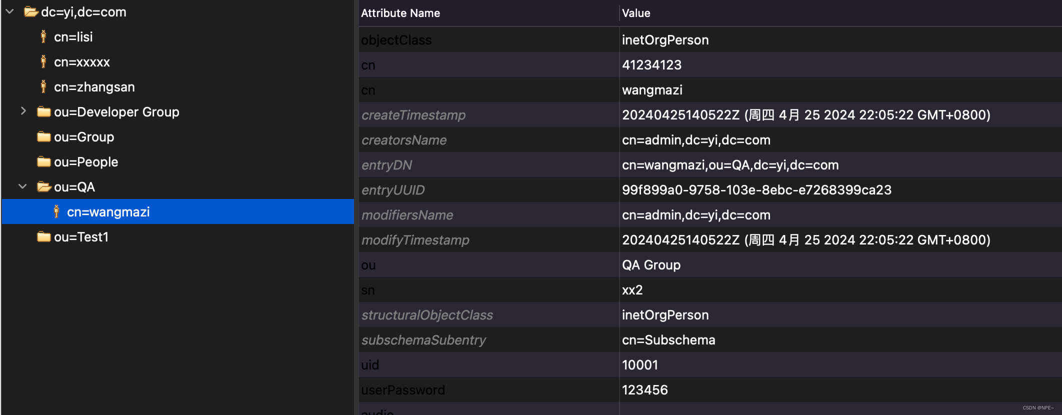Click the folder icon of ou=Group

[44, 136]
